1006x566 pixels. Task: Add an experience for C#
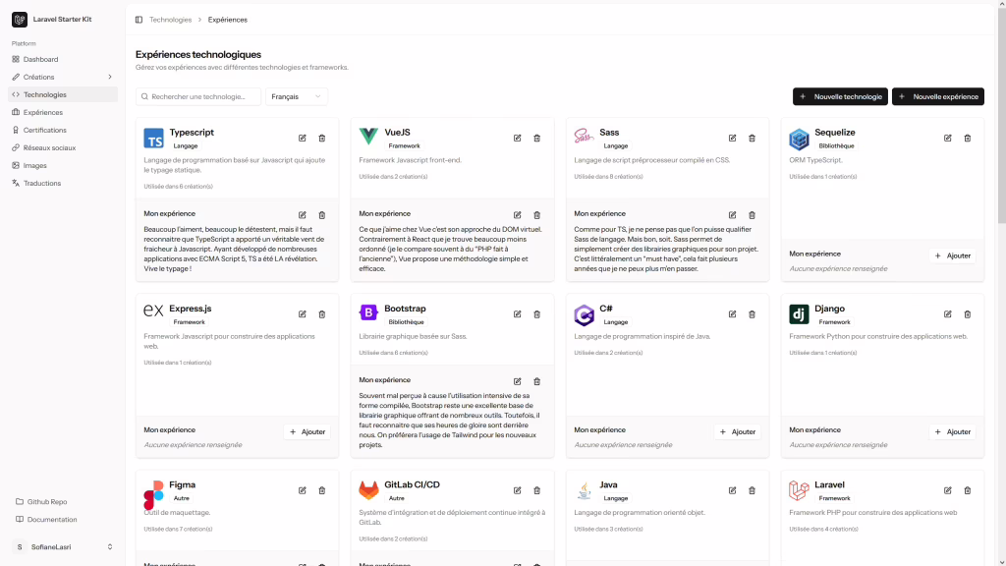[737, 432]
